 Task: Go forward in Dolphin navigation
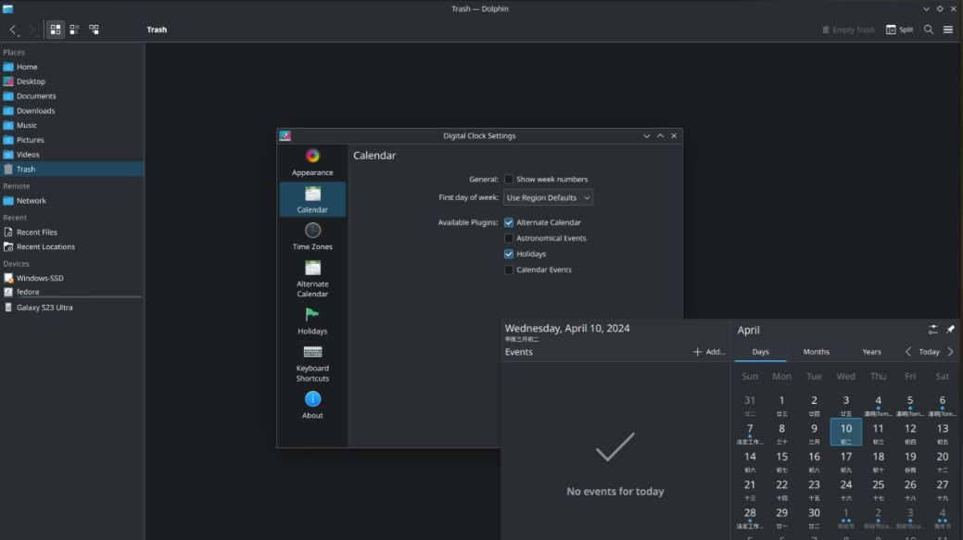click(32, 30)
